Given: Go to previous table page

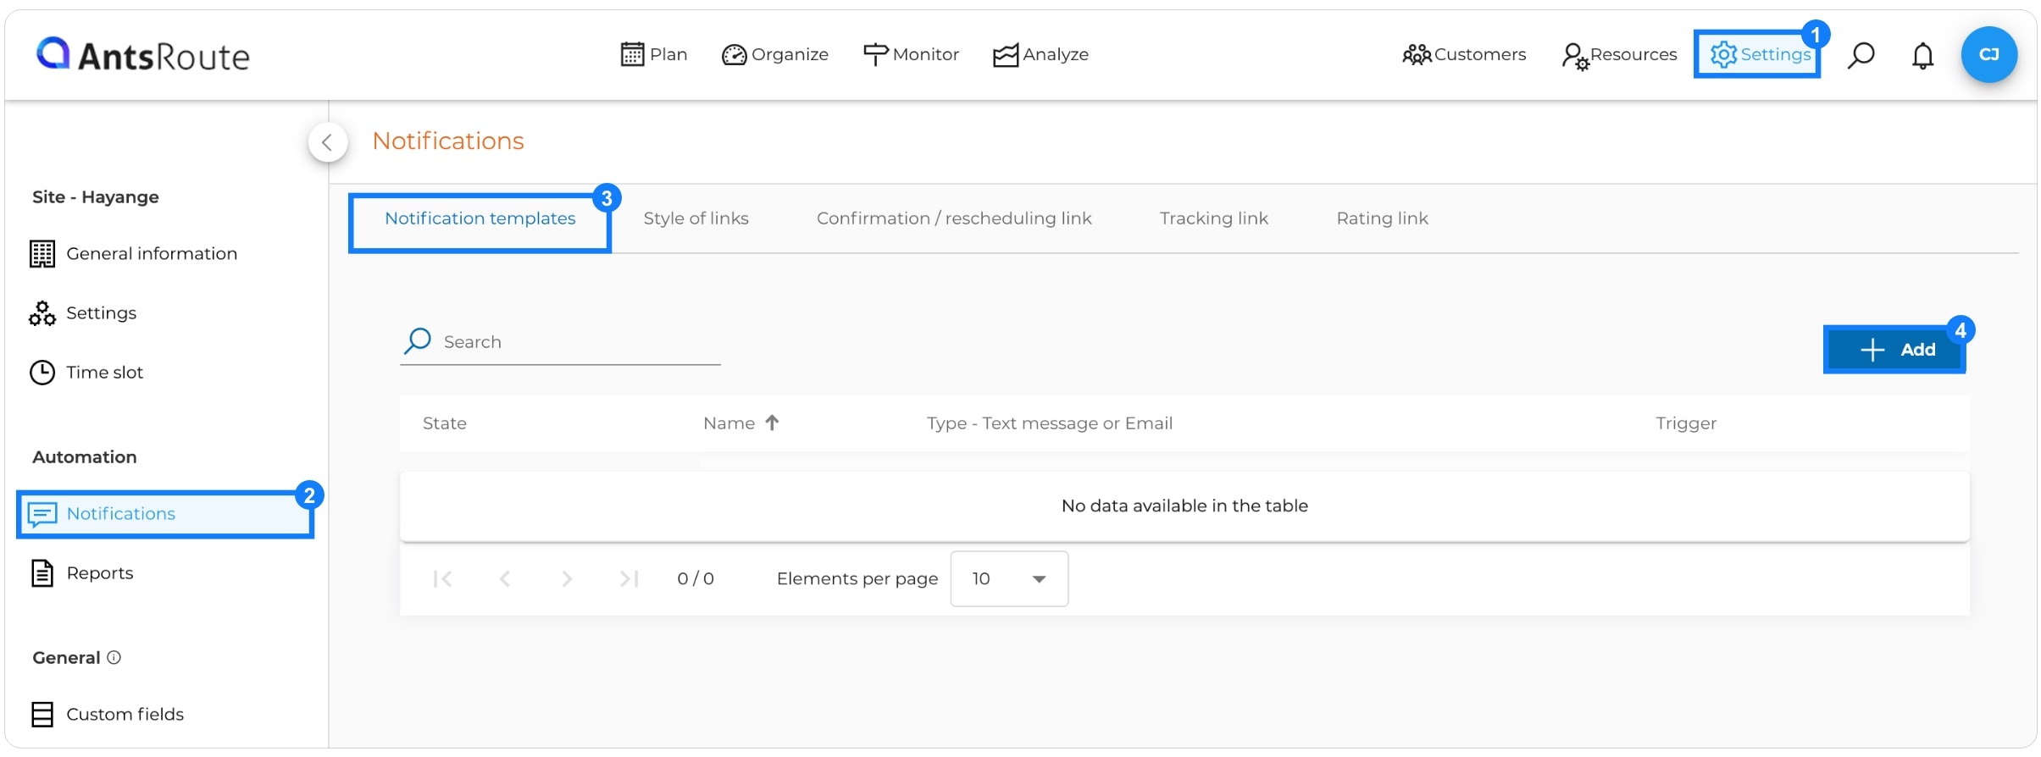Looking at the screenshot, I should click(x=505, y=578).
